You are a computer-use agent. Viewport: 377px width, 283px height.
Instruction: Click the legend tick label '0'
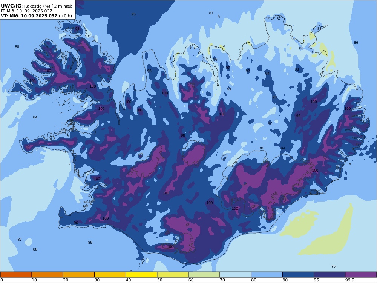tap(2, 280)
